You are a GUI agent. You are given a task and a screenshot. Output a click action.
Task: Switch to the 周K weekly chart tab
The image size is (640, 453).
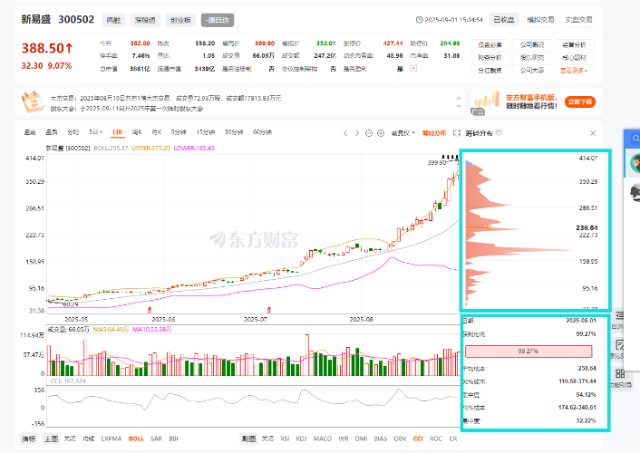point(137,132)
